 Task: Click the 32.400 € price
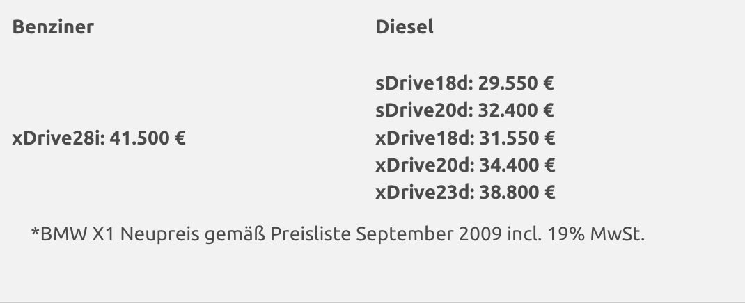click(516, 110)
